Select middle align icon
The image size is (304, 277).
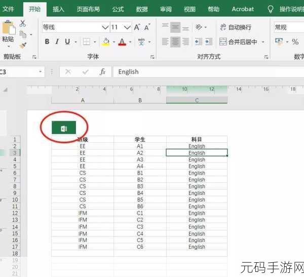pos(175,27)
